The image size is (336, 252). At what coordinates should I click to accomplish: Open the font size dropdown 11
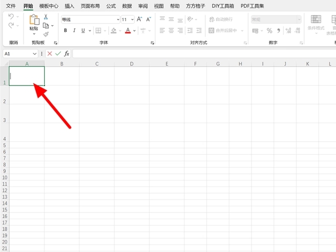(132, 19)
